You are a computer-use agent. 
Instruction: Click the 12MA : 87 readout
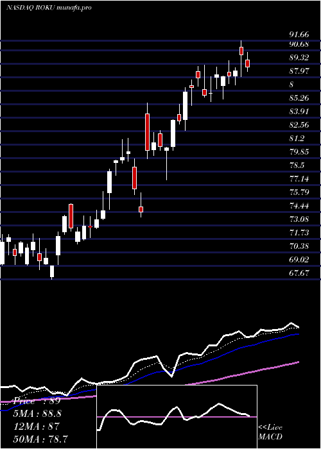[x=37, y=426]
